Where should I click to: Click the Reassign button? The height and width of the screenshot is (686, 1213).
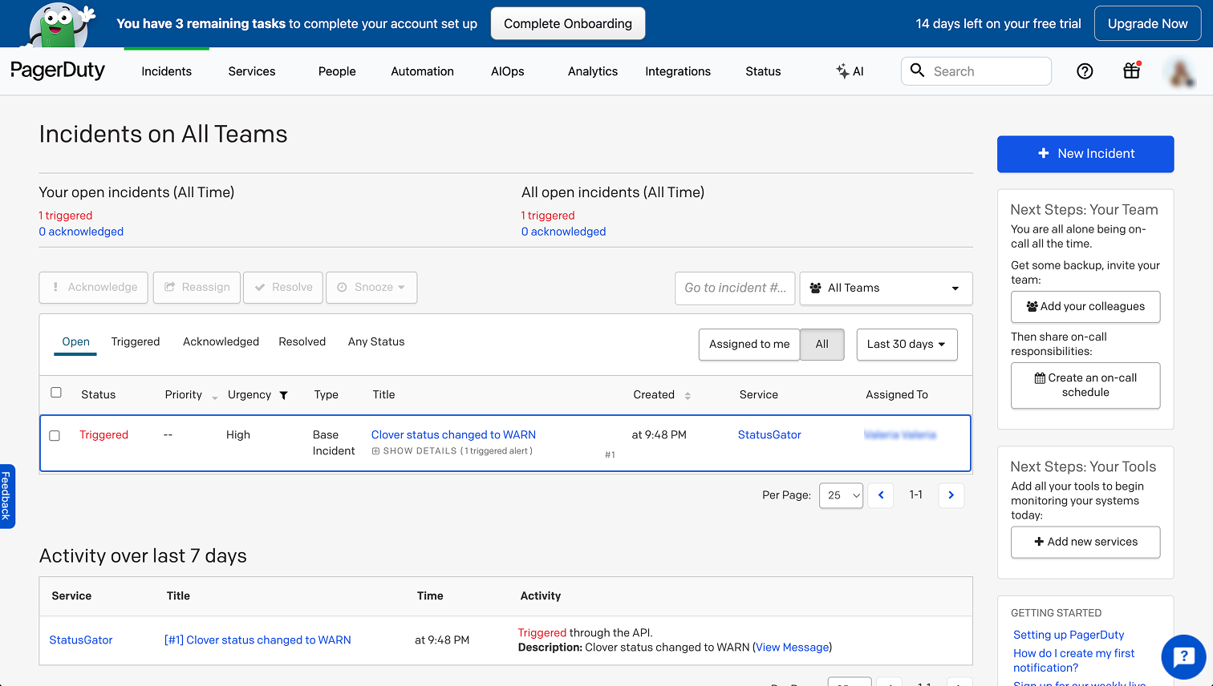click(x=197, y=288)
